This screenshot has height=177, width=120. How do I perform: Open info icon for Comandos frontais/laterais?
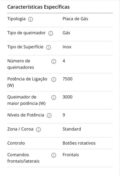[54, 155]
